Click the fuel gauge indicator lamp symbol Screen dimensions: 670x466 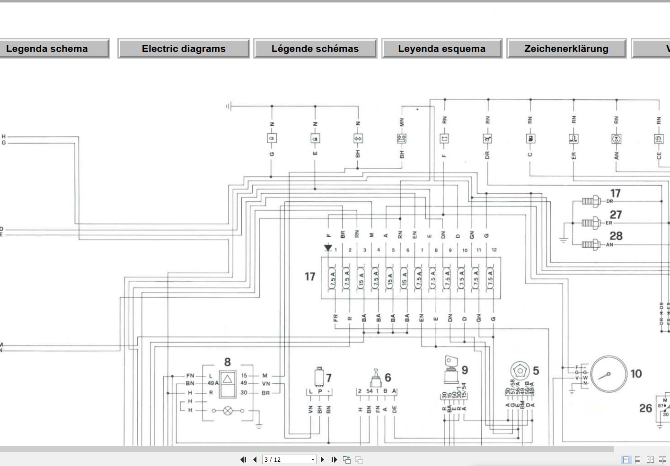click(x=530, y=138)
